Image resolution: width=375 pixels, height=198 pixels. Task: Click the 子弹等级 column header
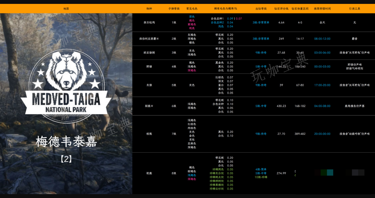point(174,9)
